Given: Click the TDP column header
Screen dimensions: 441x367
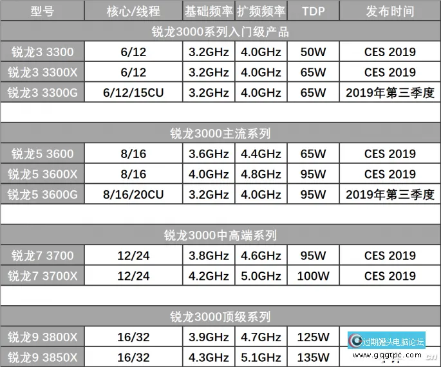Looking at the screenshot, I should click(313, 12).
